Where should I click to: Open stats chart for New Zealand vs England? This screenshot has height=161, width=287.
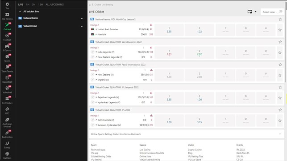151,70
